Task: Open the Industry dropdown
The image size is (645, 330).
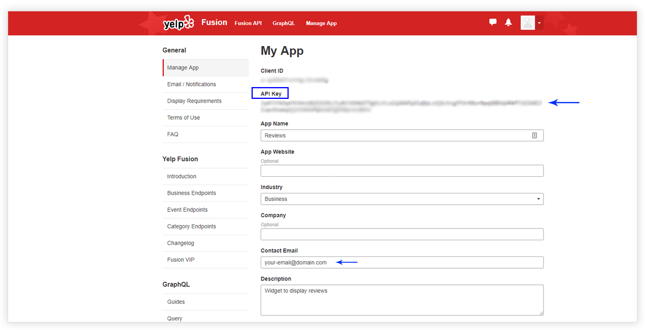Action: [402, 199]
